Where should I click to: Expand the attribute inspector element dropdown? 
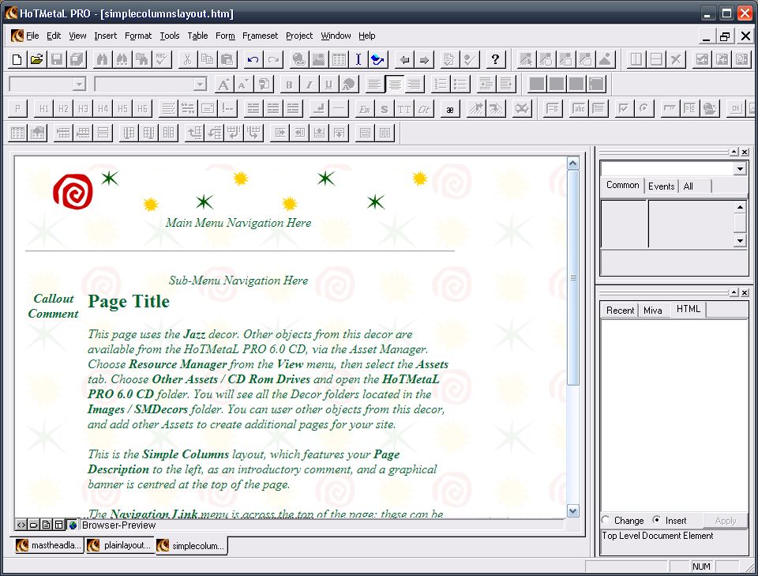(740, 169)
